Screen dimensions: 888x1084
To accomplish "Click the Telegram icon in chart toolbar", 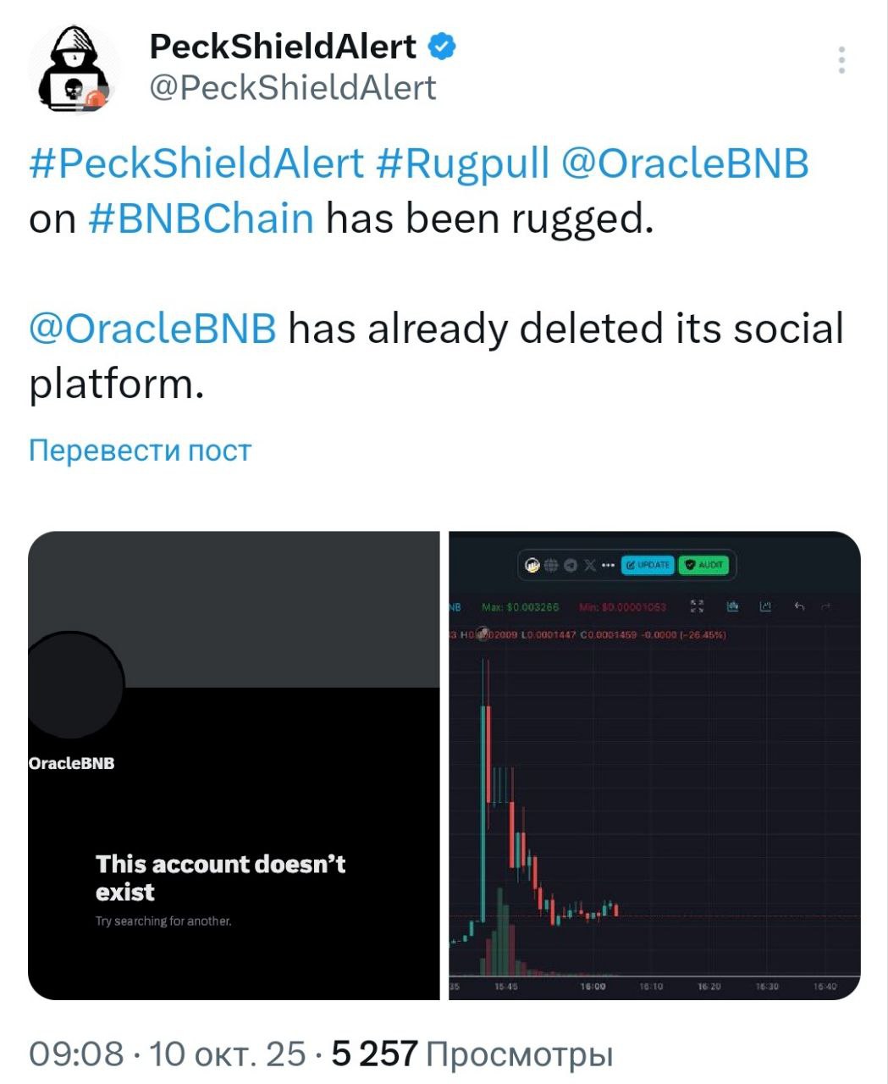I will pyautogui.click(x=570, y=565).
